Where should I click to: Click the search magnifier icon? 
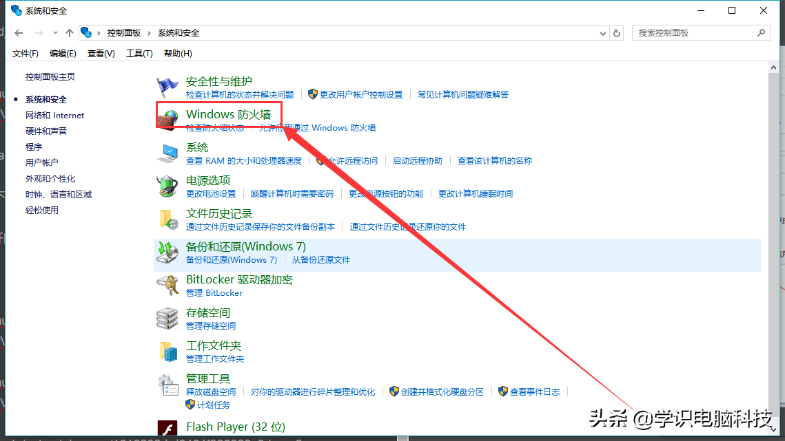click(761, 32)
